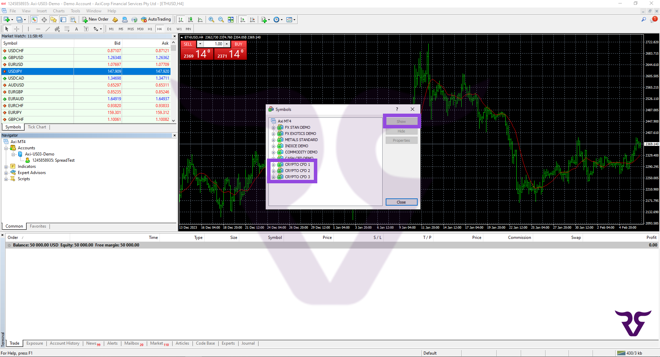Image resolution: width=660 pixels, height=357 pixels.
Task: Select the Trendline drawing tool
Action: pyautogui.click(x=48, y=29)
